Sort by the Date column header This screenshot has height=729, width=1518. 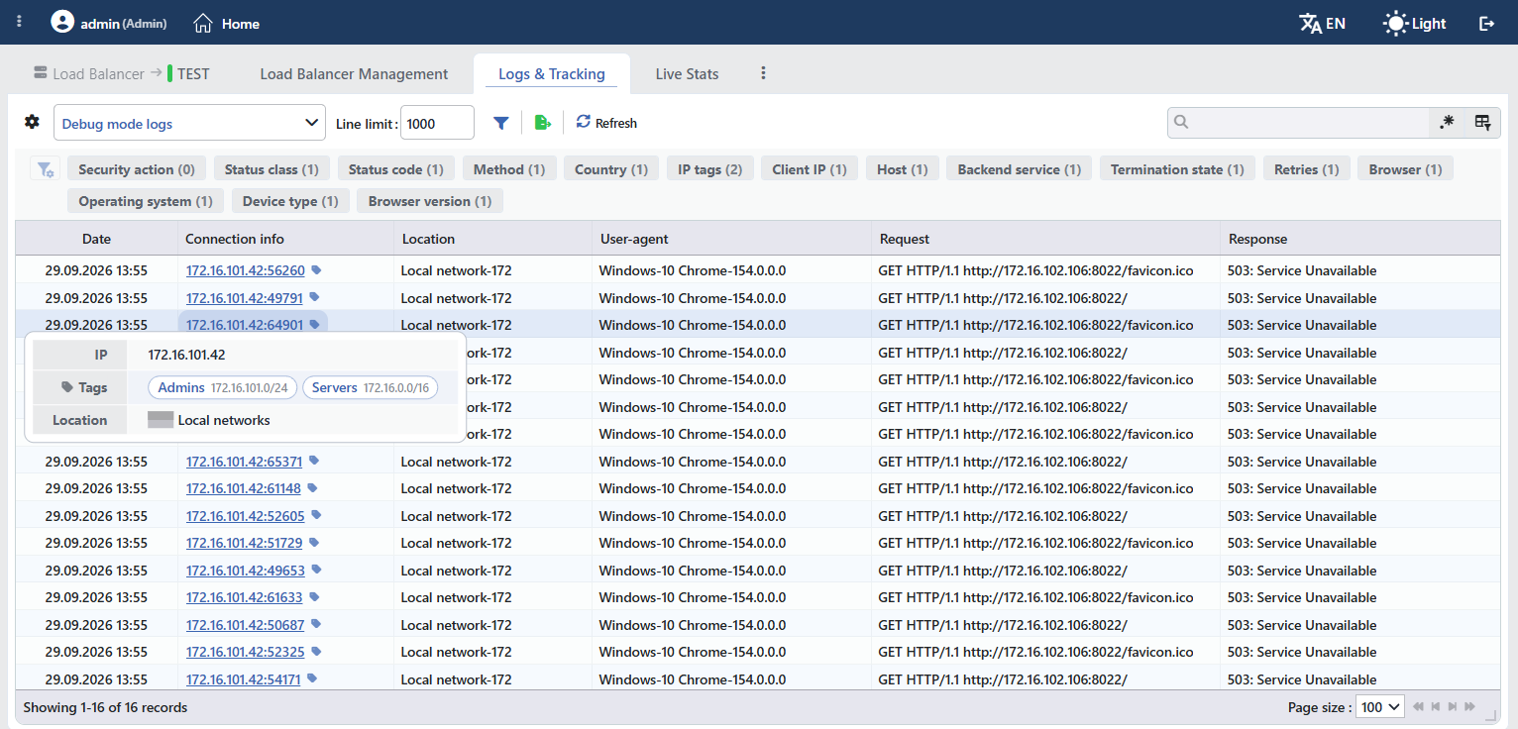[x=96, y=239]
